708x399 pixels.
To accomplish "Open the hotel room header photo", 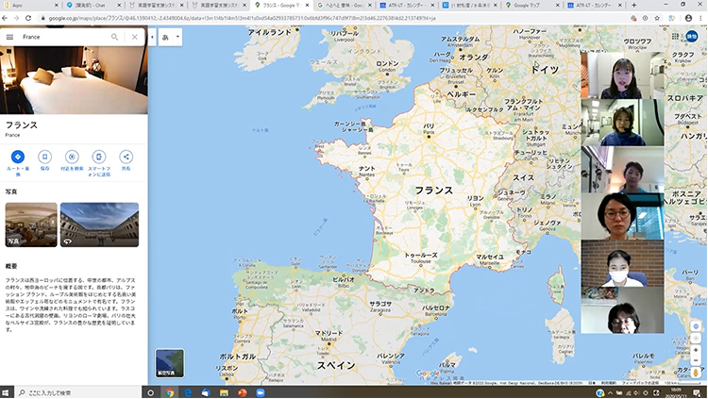I will 74,80.
